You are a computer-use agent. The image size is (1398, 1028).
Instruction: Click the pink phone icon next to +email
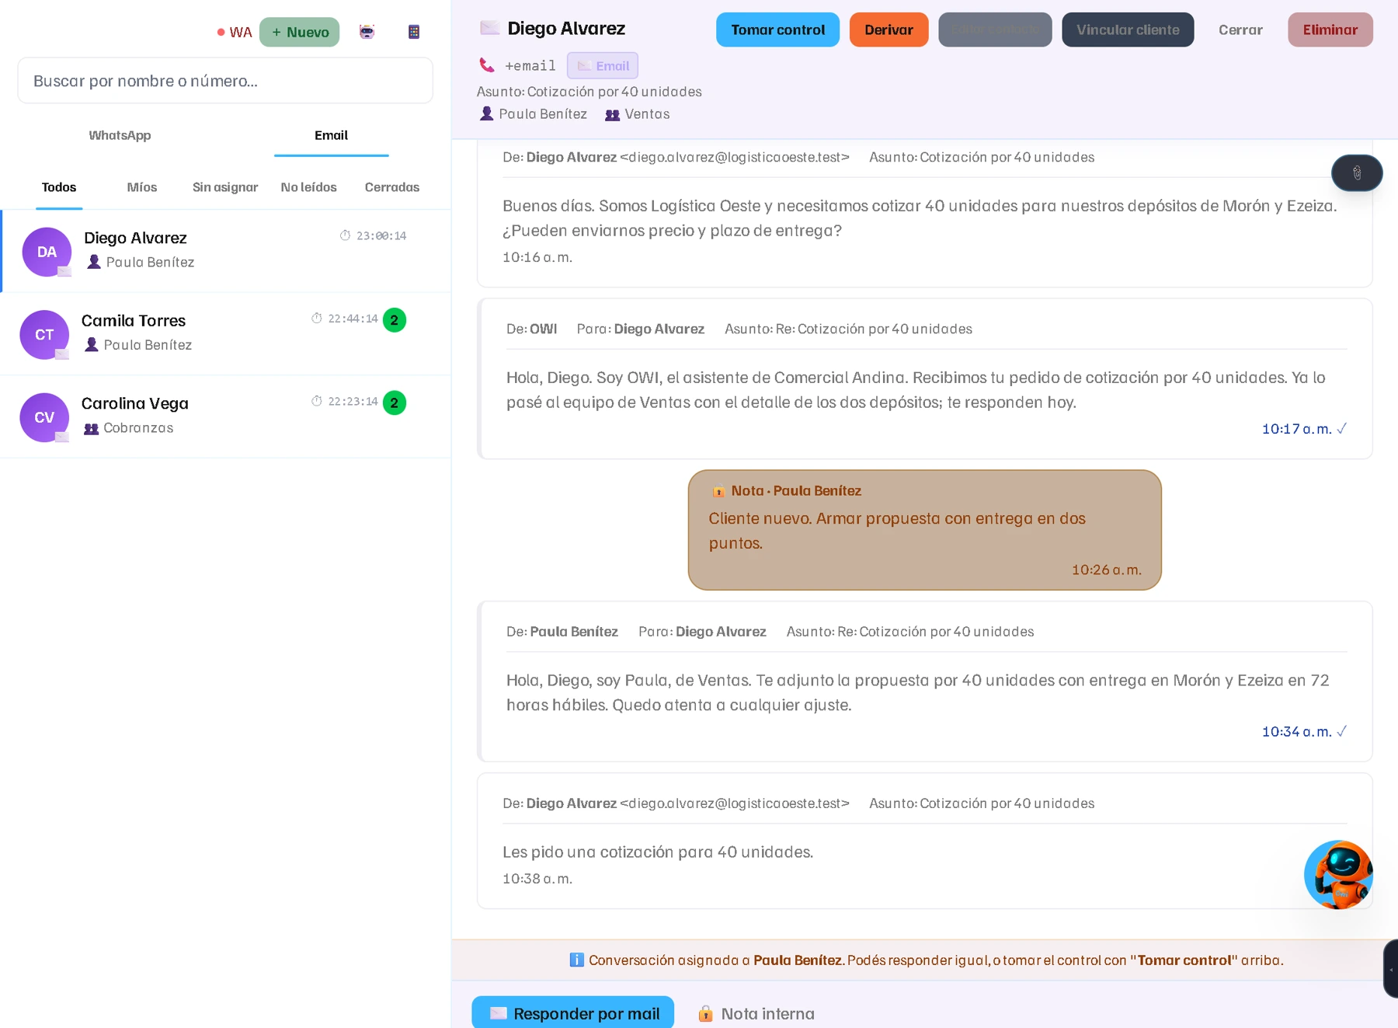click(x=487, y=65)
